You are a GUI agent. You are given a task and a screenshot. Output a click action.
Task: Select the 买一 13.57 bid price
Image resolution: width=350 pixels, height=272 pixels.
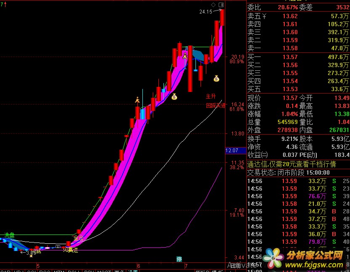pos(290,57)
